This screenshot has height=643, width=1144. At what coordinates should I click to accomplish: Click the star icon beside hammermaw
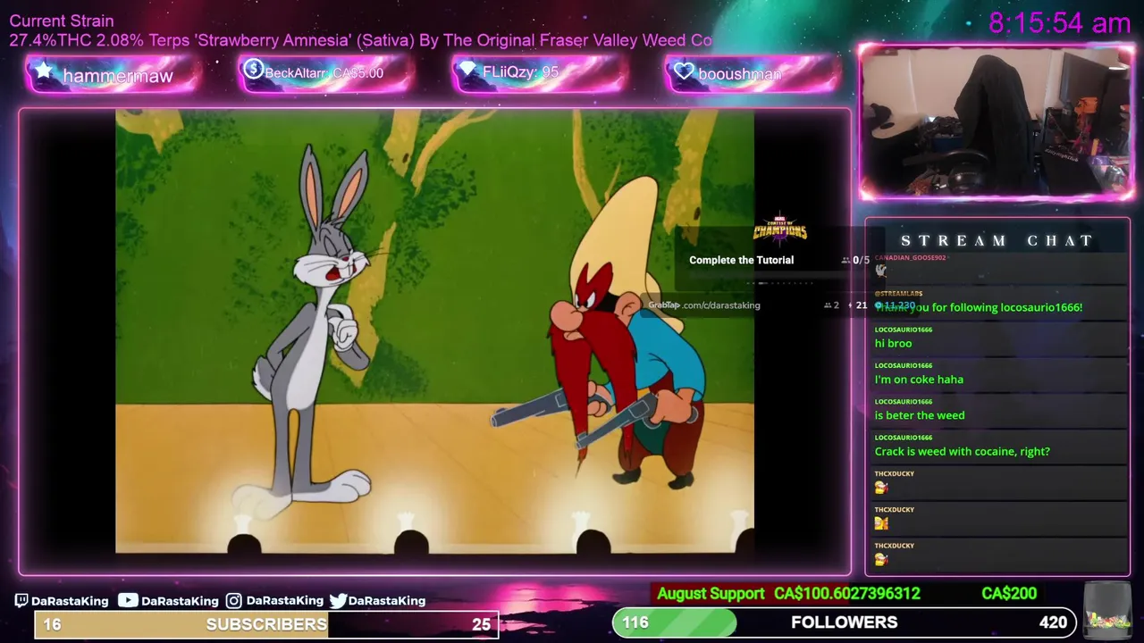tap(43, 71)
